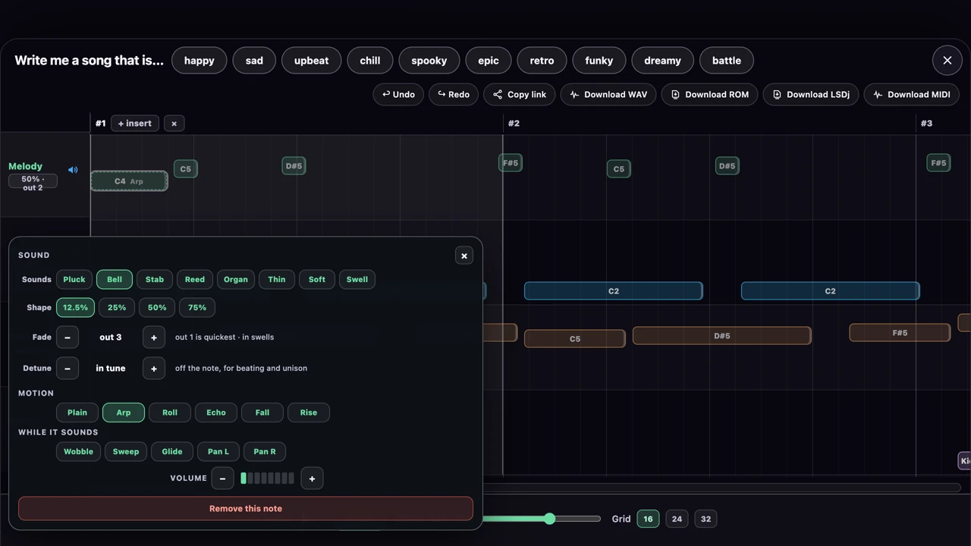Download the song as MIDI
This screenshot has height=546, width=971.
coord(911,95)
